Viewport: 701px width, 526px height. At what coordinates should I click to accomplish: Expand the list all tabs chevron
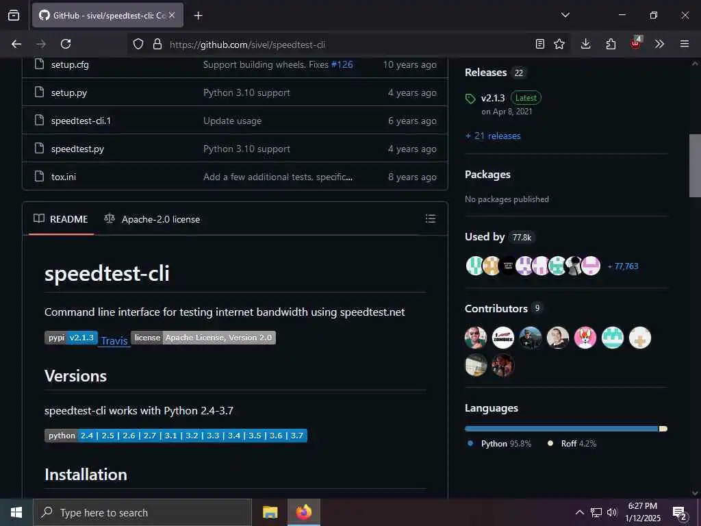pyautogui.click(x=565, y=15)
